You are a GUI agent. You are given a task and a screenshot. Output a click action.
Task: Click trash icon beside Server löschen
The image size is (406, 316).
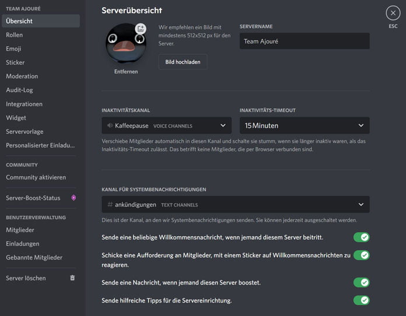(72, 278)
